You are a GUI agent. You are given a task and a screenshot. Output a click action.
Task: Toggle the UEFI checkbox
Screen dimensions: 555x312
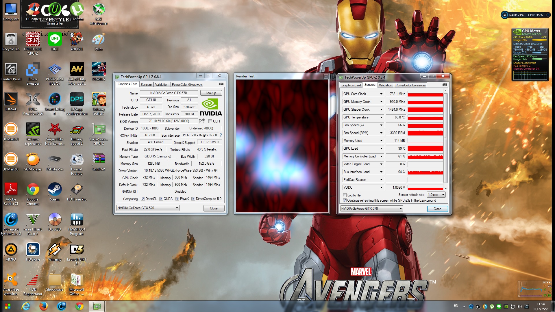coord(210,121)
